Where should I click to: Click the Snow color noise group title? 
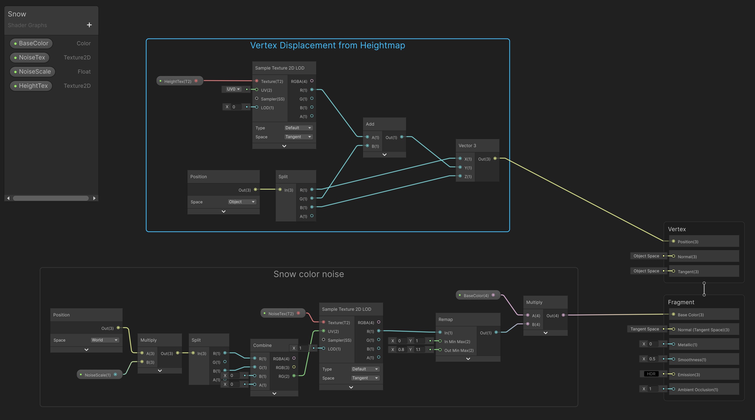tap(308, 274)
